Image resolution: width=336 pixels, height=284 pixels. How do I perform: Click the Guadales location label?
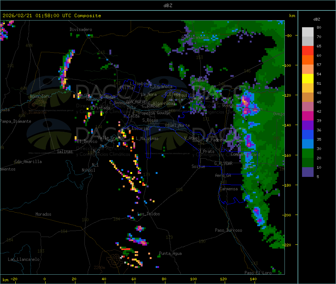coord(199,80)
